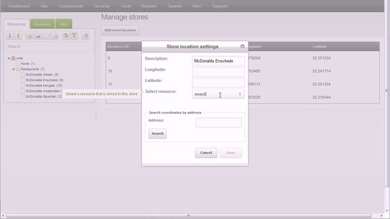Click the Add store location button
Image resolution: width=390 pixels, height=219 pixels.
pos(120,30)
